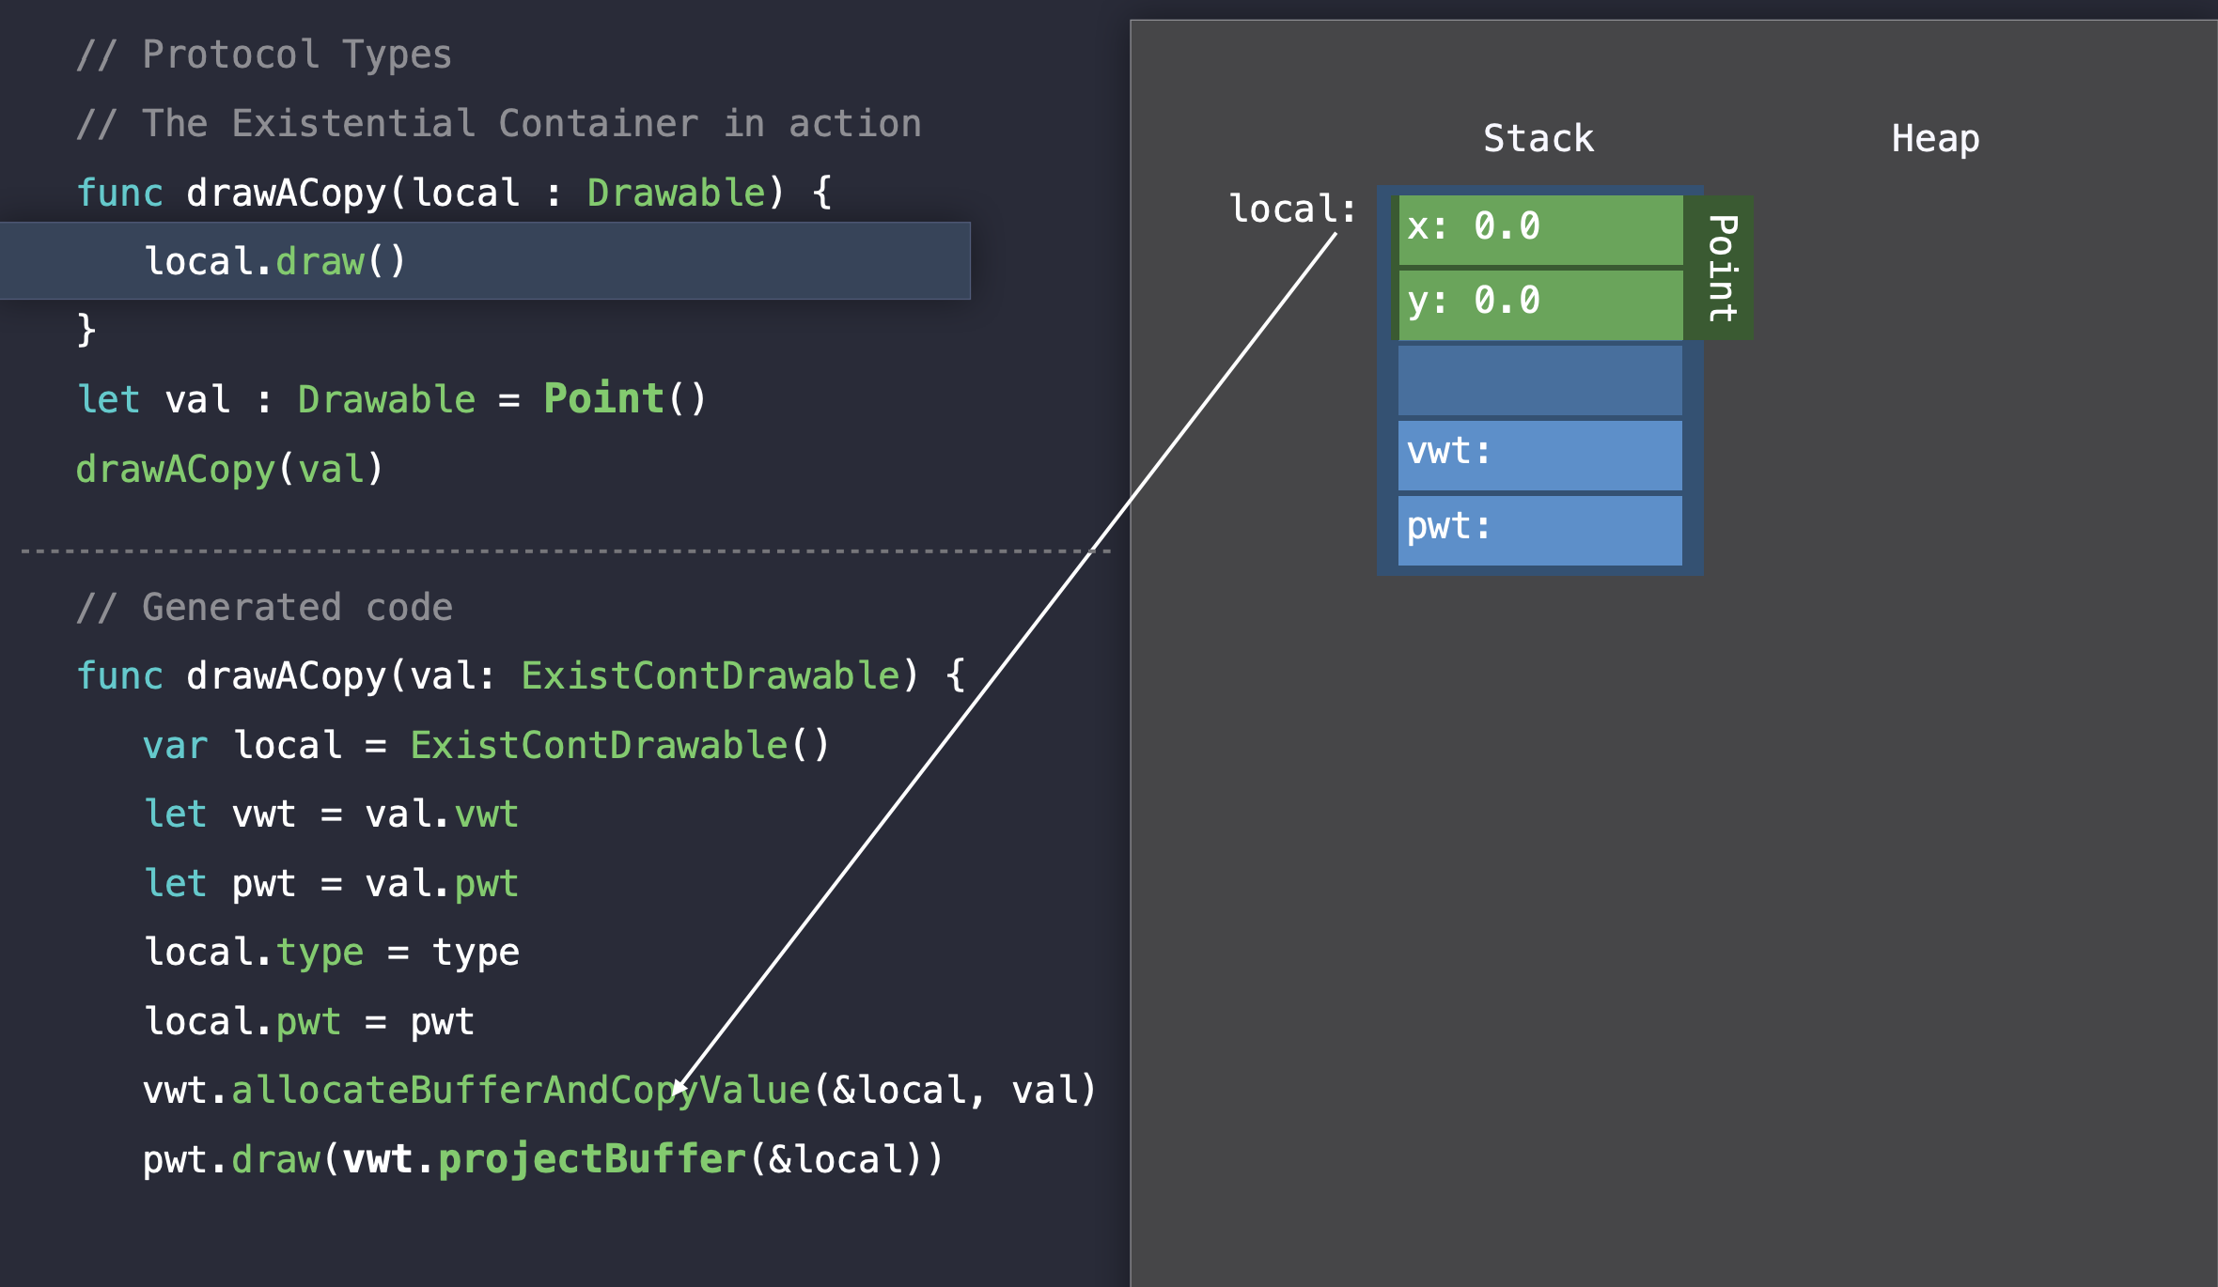Click the bold projectBuffer call
2218x1287 pixels.
592,1159
